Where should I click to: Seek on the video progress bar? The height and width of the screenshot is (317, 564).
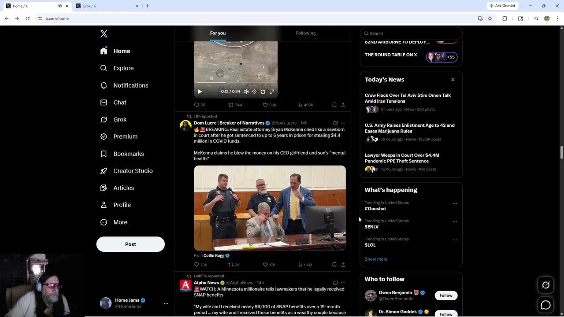pos(236,83)
